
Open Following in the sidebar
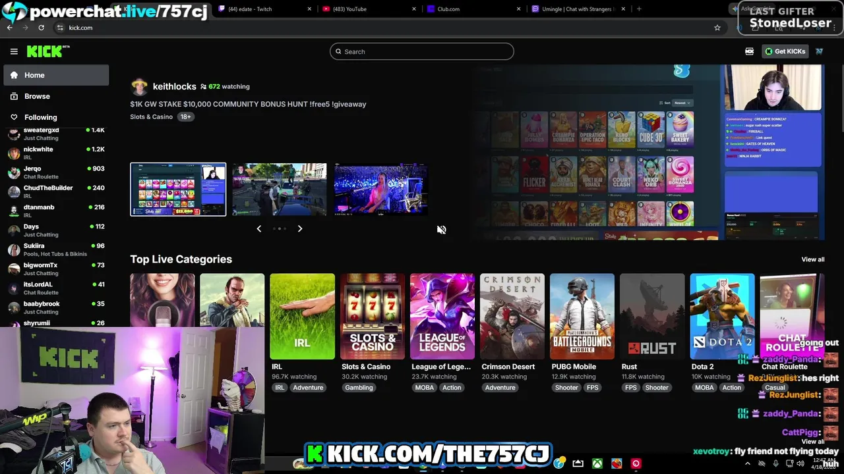(56, 117)
